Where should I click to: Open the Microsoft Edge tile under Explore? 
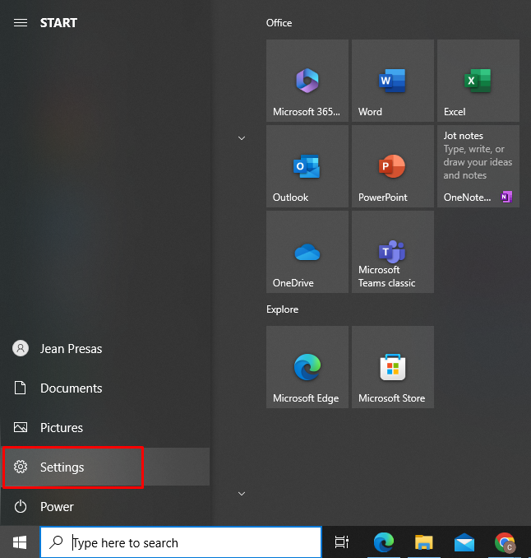tap(307, 367)
